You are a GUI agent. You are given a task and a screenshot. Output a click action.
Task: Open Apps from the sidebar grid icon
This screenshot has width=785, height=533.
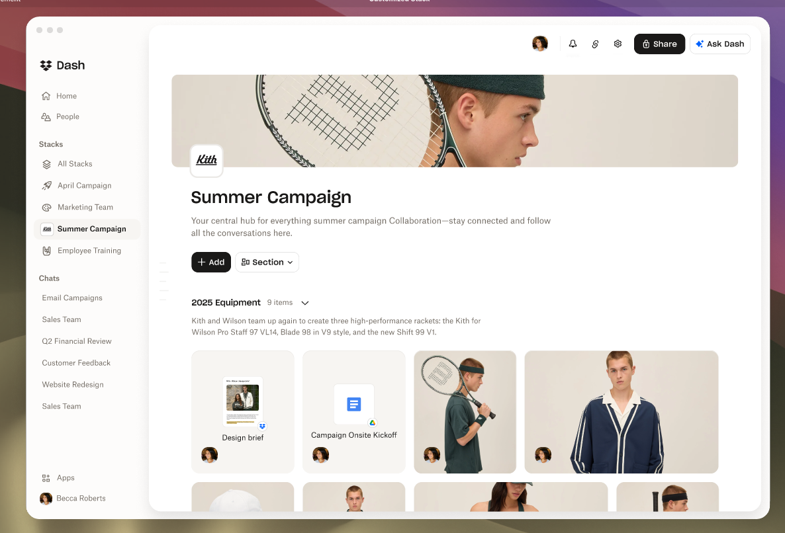coord(46,478)
